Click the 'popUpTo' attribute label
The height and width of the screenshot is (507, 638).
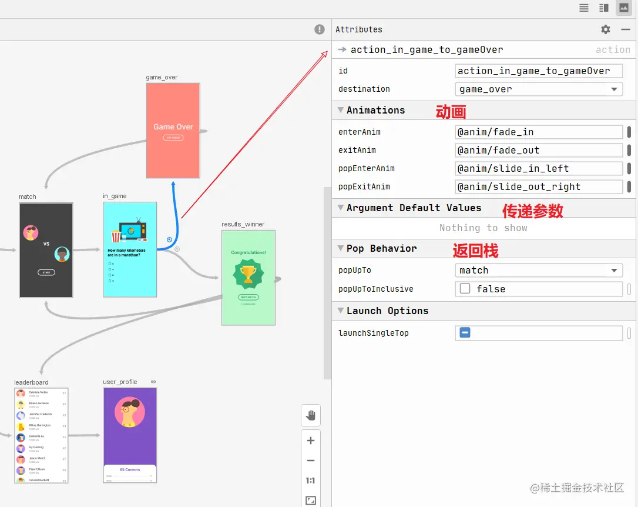354,271
